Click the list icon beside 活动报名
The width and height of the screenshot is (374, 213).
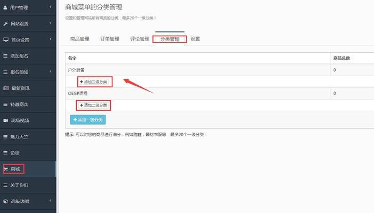(6, 56)
